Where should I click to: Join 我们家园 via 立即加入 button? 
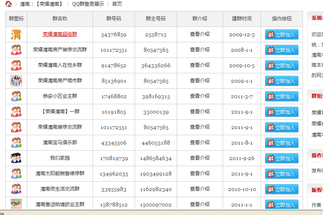click(x=281, y=158)
